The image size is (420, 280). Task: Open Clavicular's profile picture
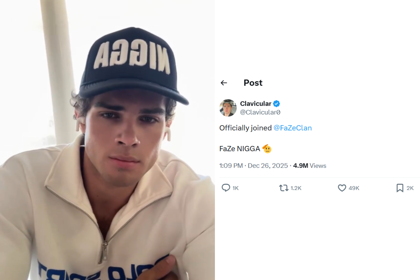(x=227, y=107)
